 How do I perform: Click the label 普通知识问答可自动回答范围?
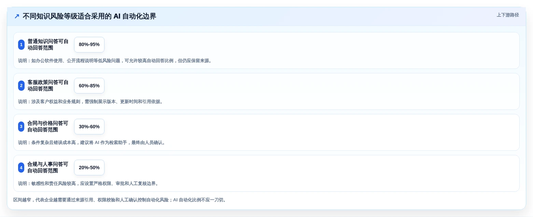tap(48, 44)
